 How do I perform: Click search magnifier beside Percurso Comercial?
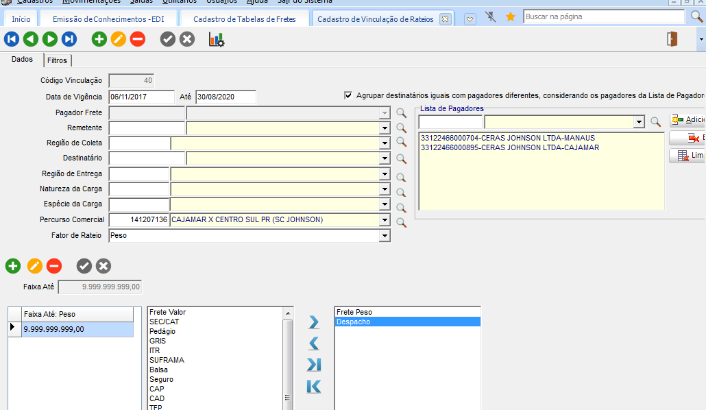point(402,223)
